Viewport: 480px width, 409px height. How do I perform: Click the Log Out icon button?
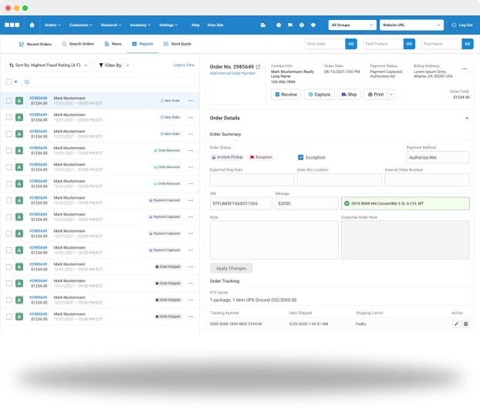coord(462,25)
